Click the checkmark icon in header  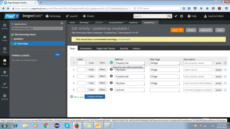point(176,16)
